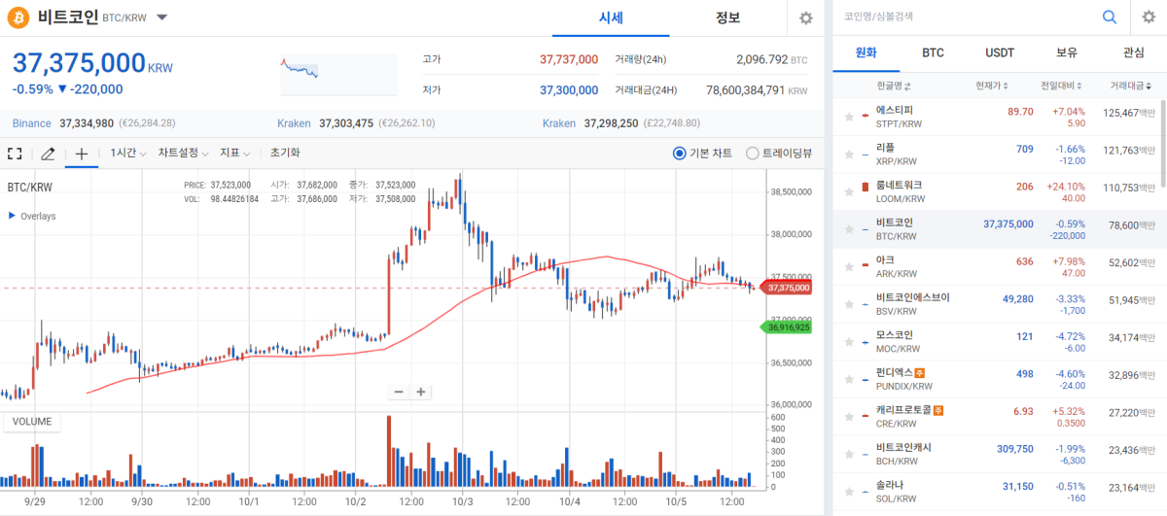
Task: Click 24h volume 2,096.792 BTC value
Action: 772,59
